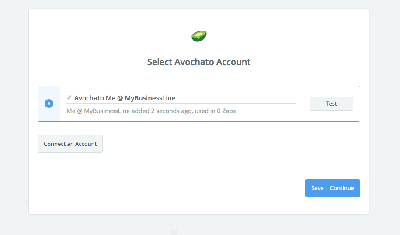Click the blank card area beside Connect an Account
The image size is (400, 235).
point(204,144)
